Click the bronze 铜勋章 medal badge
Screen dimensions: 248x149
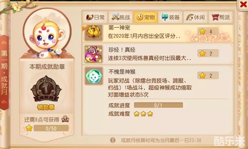click(x=46, y=90)
